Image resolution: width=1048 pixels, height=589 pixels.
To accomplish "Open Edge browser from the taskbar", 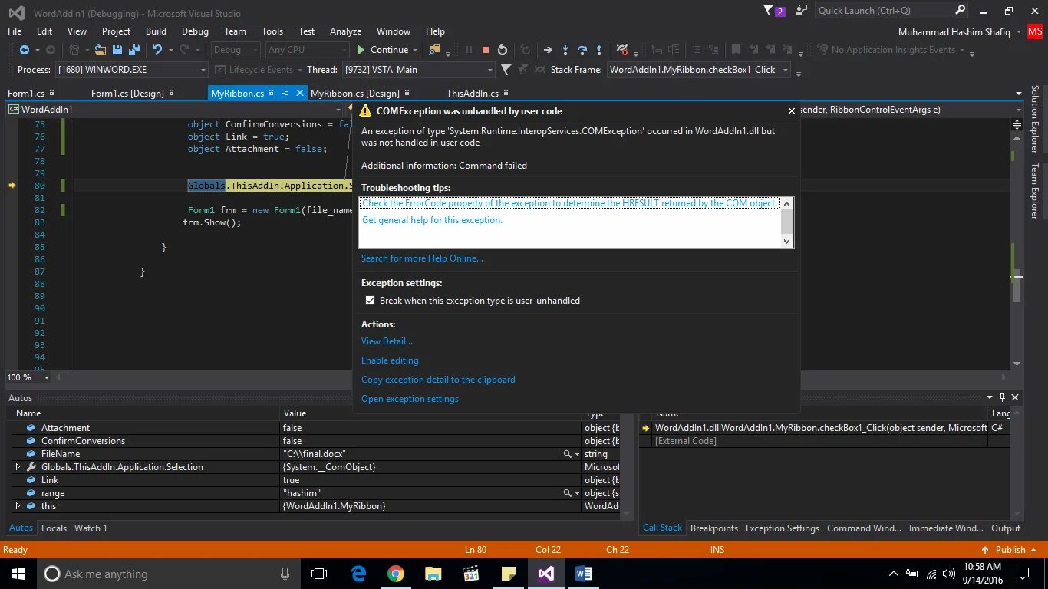I will pos(358,574).
